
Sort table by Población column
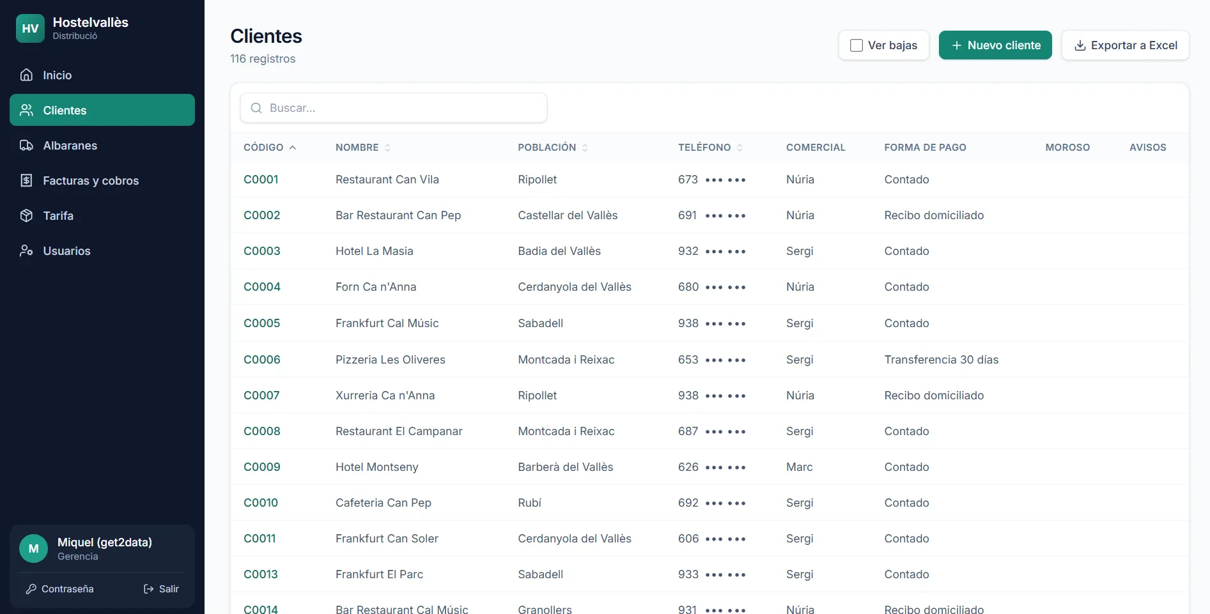coord(553,148)
